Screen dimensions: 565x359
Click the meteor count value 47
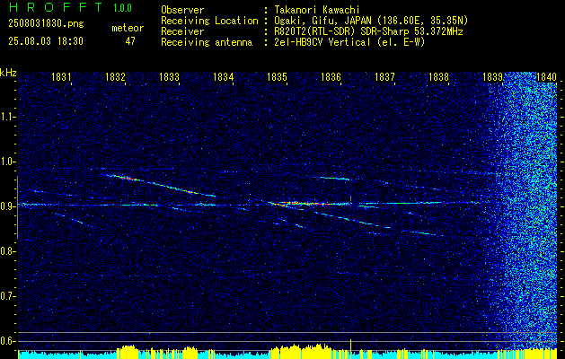(x=130, y=41)
